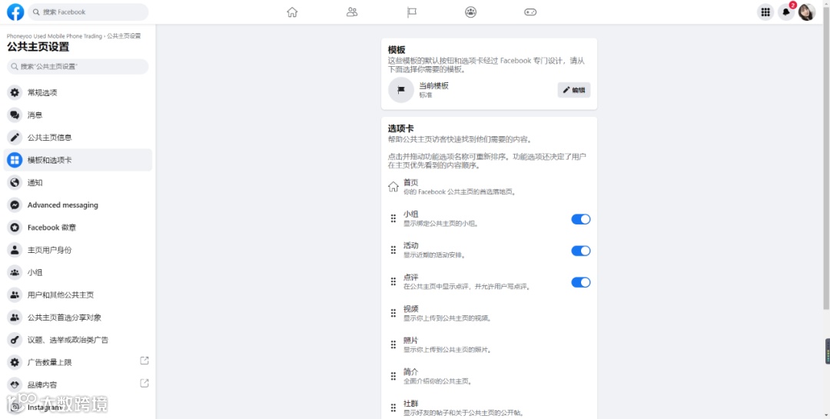Open the Groups icon in top navigation

470,12
